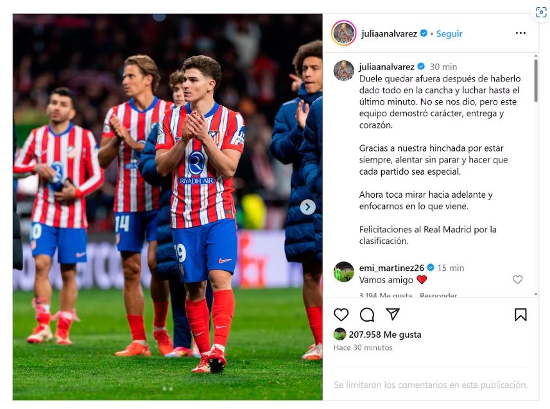Viewport: 550px width, 409px height.
Task: Like emi_martinez26's comment with the small heart
Action: click(517, 279)
